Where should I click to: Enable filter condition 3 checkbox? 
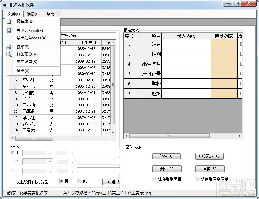pos(13,171)
